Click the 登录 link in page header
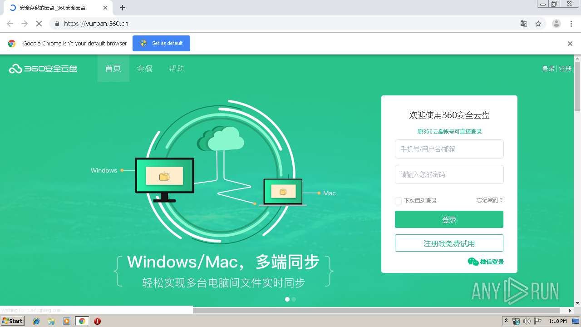This screenshot has width=581, height=327. coord(548,69)
